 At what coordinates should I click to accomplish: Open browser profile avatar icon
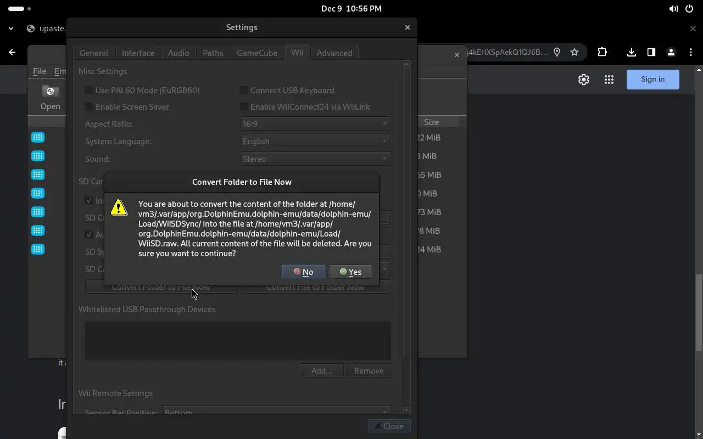[x=671, y=52]
